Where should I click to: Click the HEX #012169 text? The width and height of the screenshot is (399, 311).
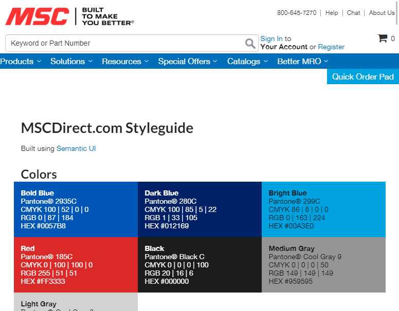(x=167, y=226)
